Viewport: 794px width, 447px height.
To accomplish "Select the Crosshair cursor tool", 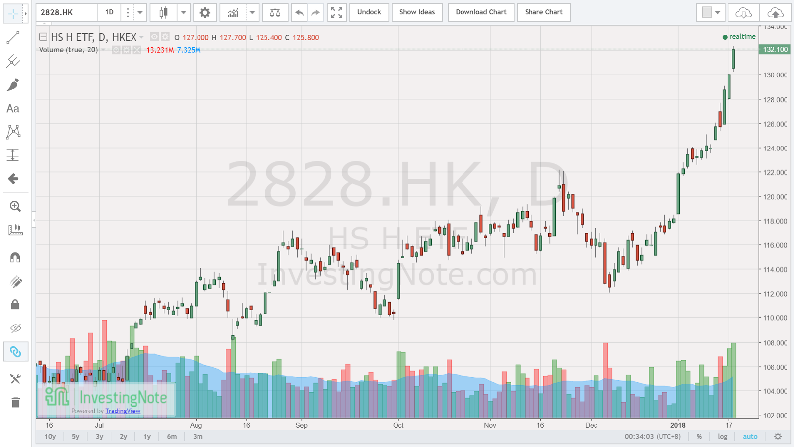I will coord(14,14).
